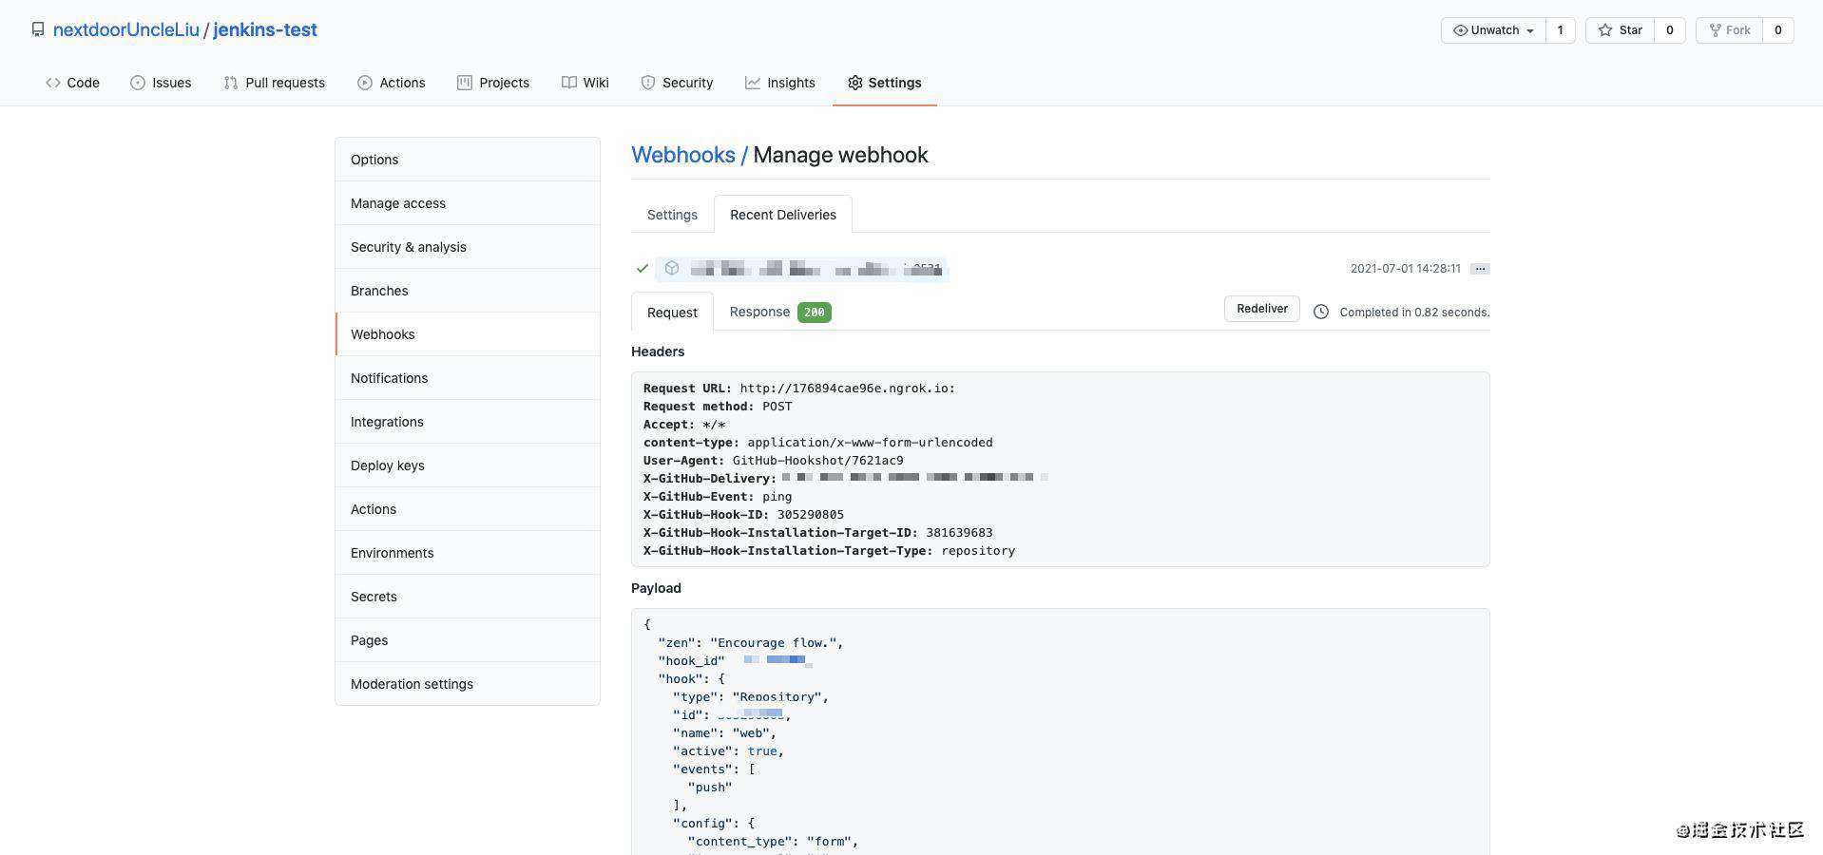Open nextdoorUncleLiu user profile link
This screenshot has height=855, width=1823.
pos(126,29)
